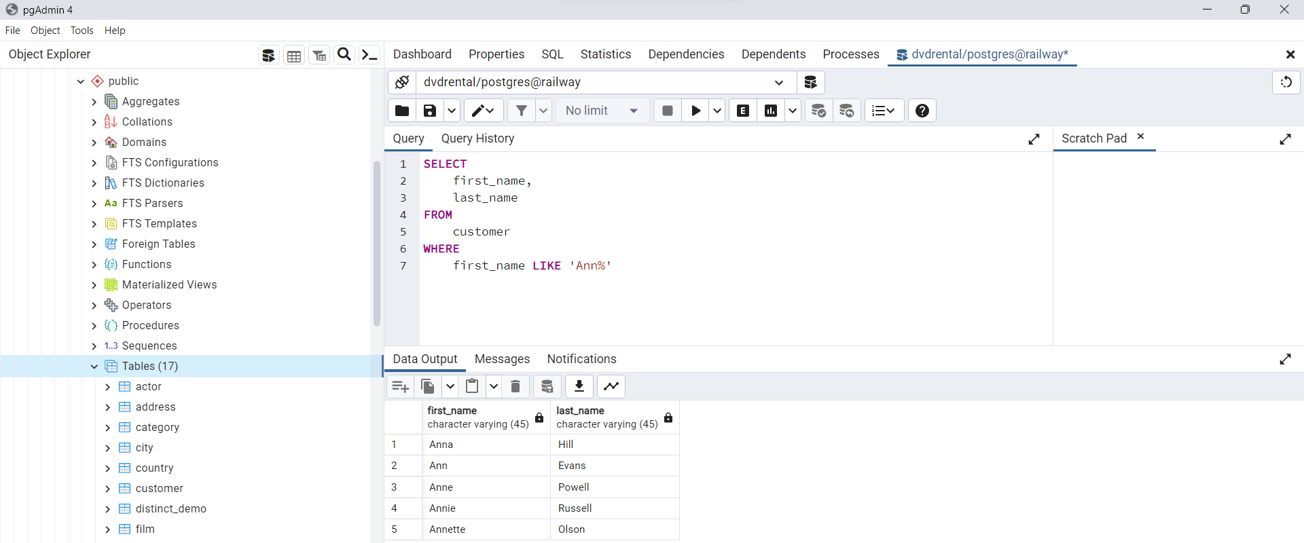Close the Scratch Pad tab

pyautogui.click(x=1141, y=136)
